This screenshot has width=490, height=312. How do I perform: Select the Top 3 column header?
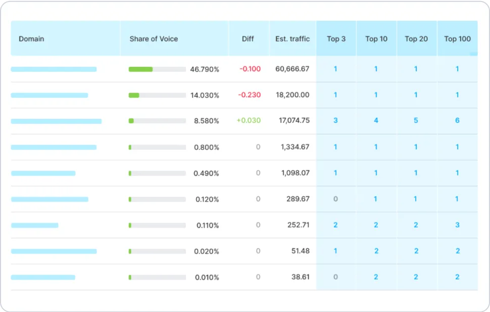coord(336,39)
